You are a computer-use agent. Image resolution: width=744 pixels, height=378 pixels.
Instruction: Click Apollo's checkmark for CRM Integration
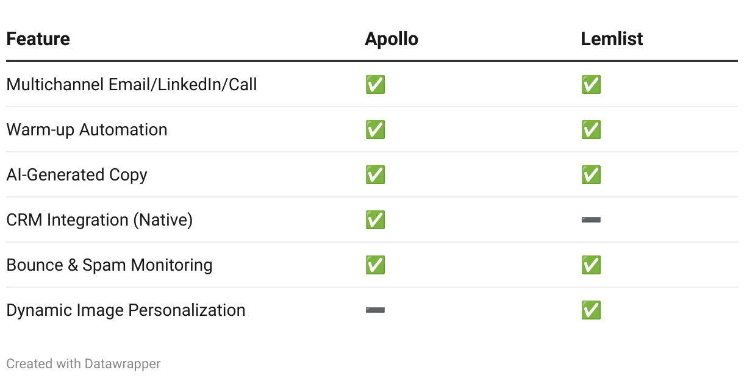(375, 219)
